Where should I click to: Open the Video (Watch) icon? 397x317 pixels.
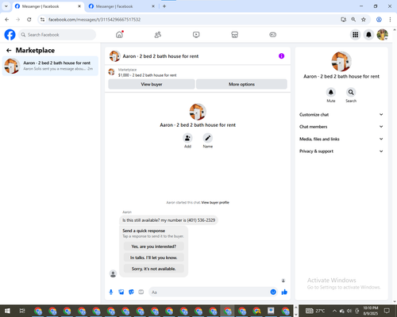[x=196, y=35]
